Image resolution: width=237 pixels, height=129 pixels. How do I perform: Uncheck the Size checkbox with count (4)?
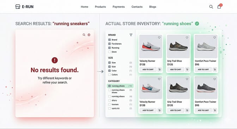pos(109,67)
